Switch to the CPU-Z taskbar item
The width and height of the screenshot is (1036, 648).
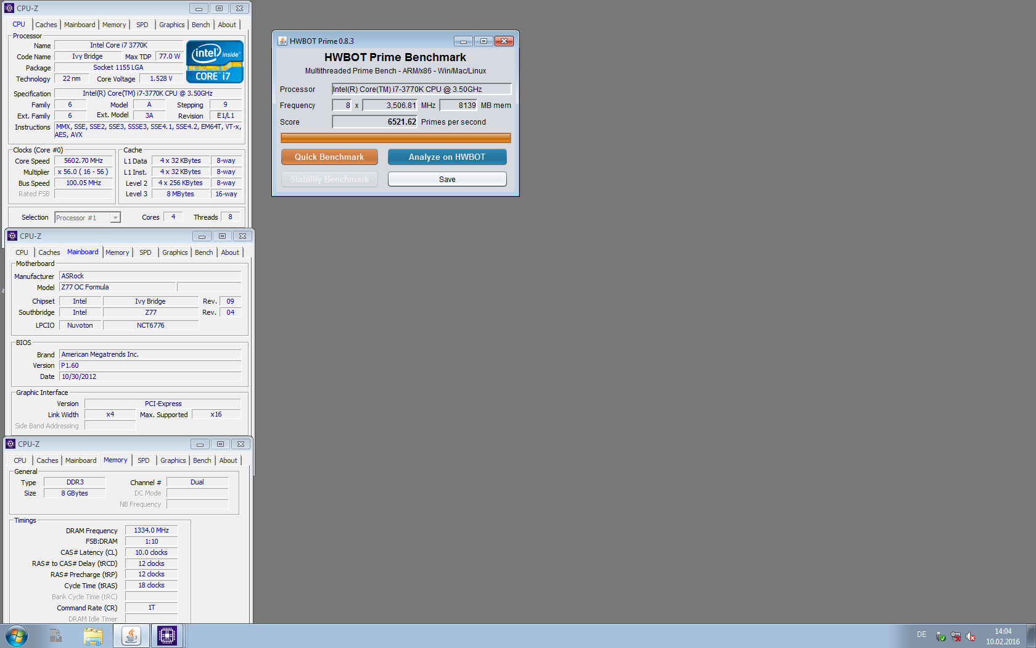point(167,636)
